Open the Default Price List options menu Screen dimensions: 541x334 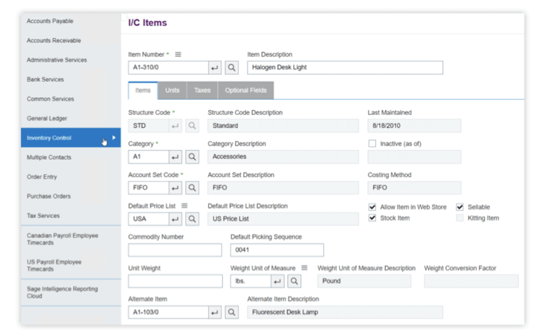185,206
